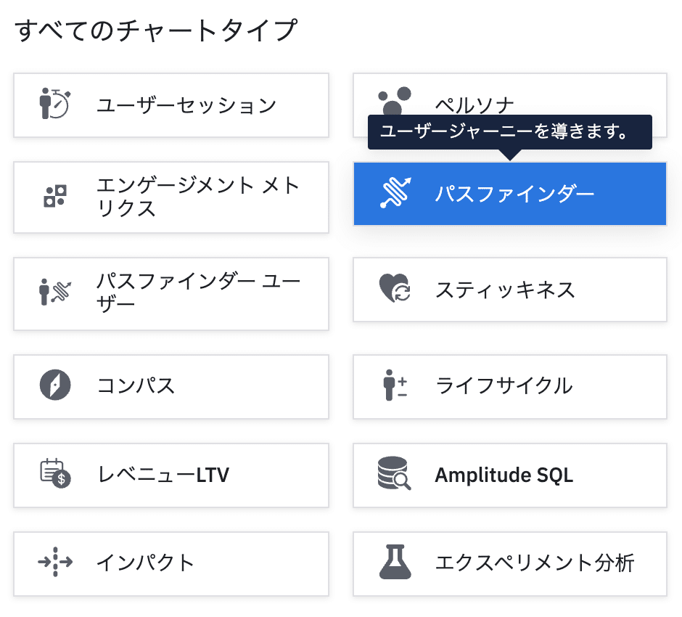Viewport: 682px width, 617px height.
Task: Open the スティッキネス chart type
Action: click(505, 290)
